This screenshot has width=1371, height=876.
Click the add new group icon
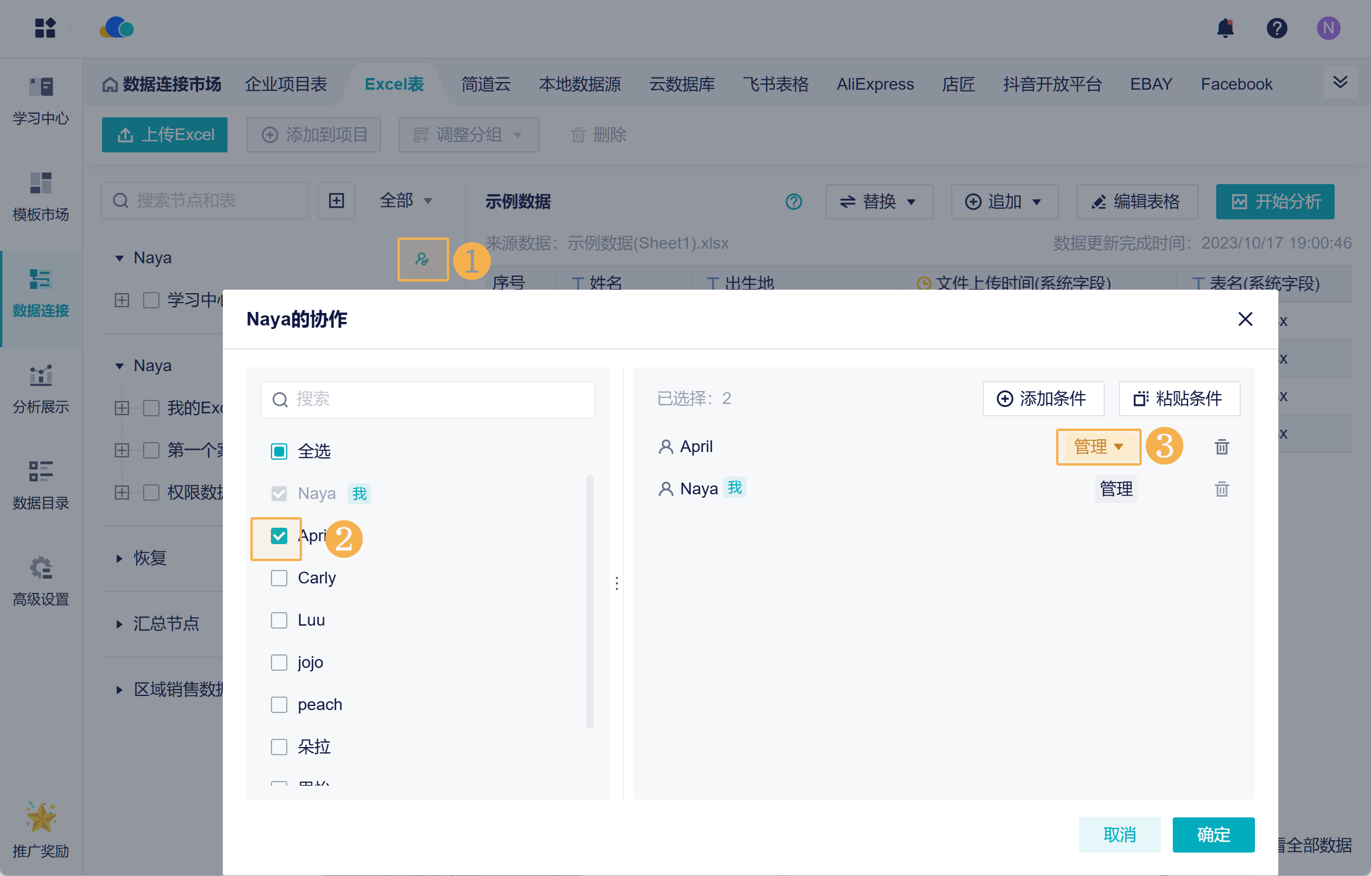pos(337,201)
